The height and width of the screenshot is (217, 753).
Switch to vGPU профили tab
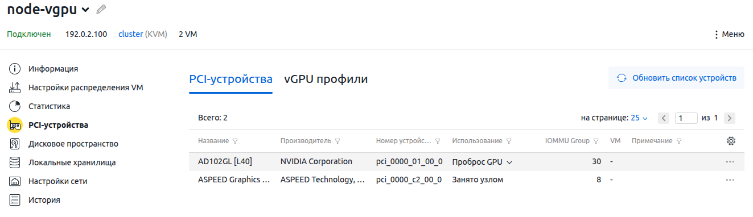coord(326,79)
